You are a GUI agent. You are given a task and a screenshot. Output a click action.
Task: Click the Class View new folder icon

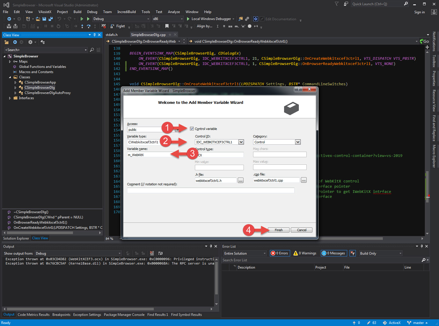click(x=6, y=42)
